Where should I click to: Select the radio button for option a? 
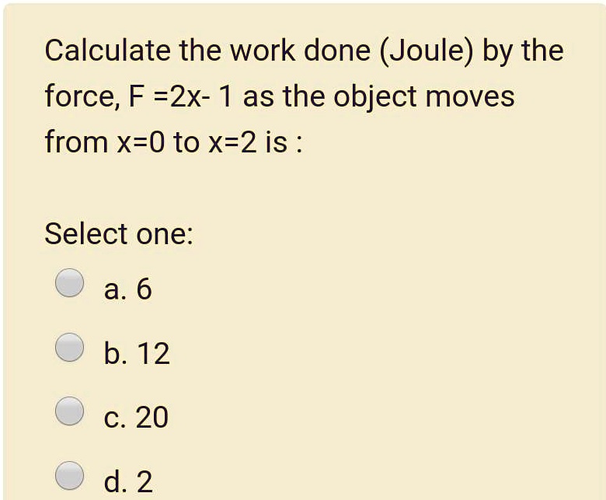pos(70,283)
